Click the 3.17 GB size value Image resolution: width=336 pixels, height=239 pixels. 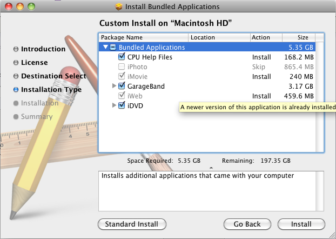click(x=301, y=87)
